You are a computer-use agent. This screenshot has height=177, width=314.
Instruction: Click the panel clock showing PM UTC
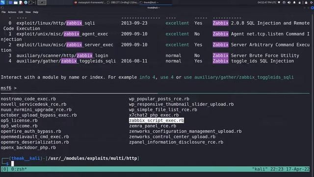267,2
